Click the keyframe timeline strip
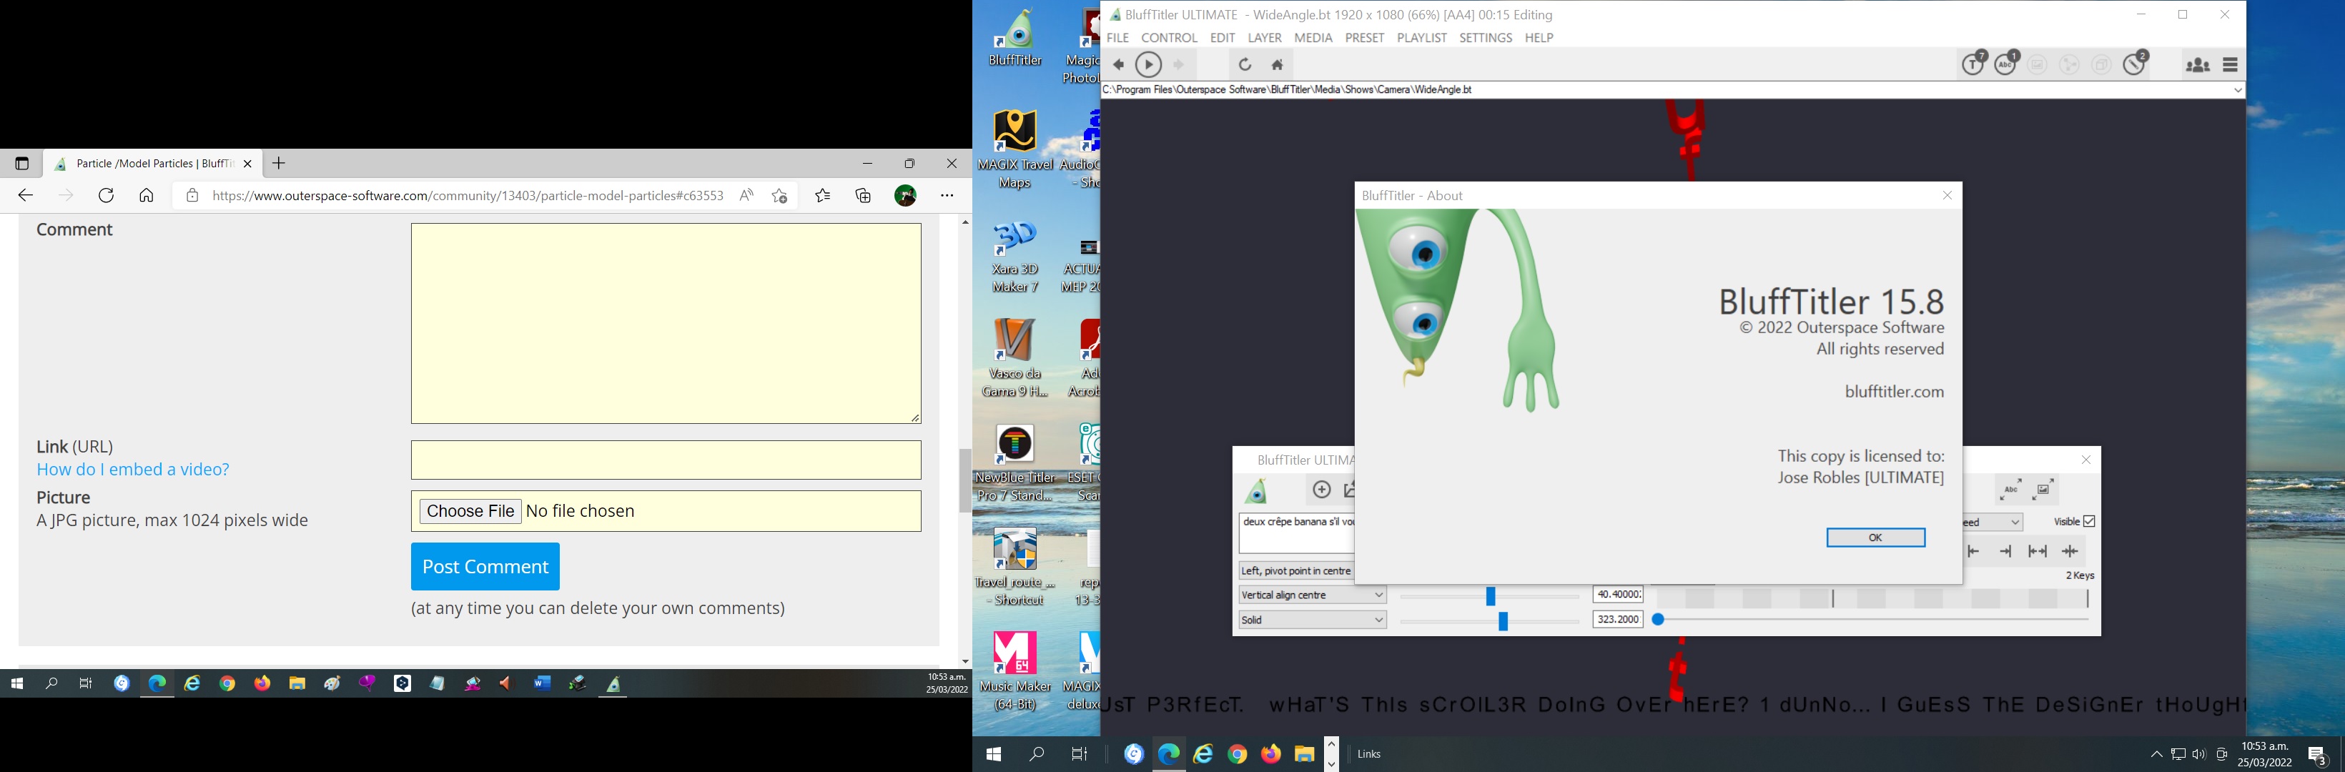 [x=1871, y=598]
